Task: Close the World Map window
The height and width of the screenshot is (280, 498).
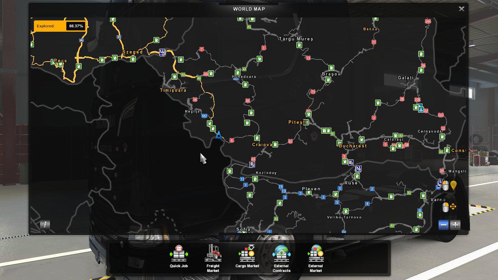Action: tap(462, 9)
